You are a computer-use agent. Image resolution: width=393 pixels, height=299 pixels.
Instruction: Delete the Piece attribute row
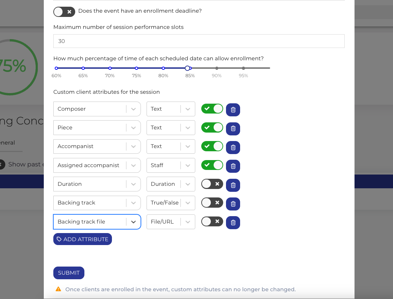click(233, 128)
